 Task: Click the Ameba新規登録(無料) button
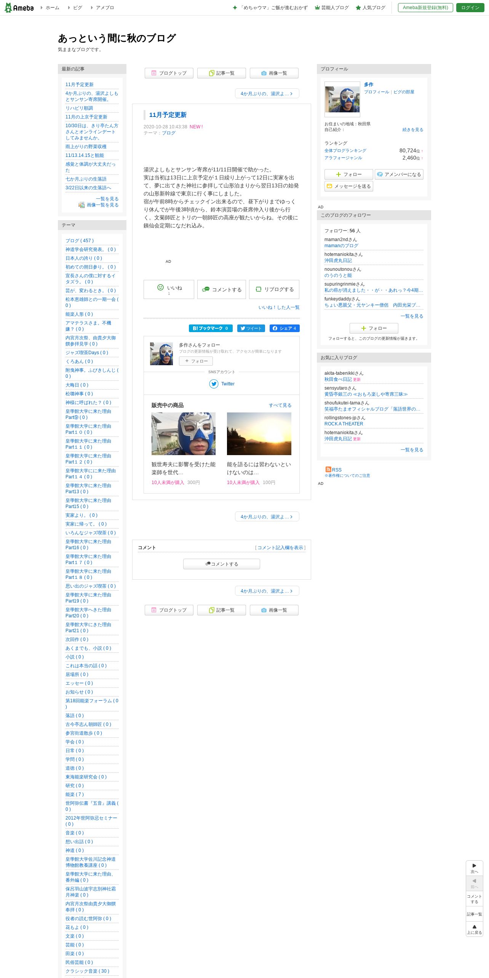(x=425, y=8)
